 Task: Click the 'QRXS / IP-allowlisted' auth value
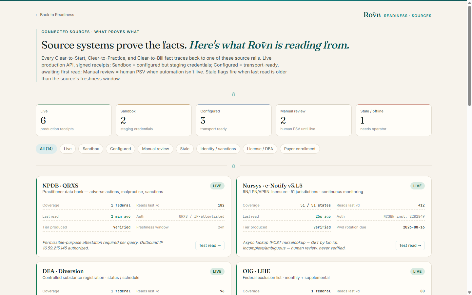(x=202, y=216)
